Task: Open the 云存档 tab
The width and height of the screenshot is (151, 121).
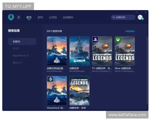Action: click(53, 17)
